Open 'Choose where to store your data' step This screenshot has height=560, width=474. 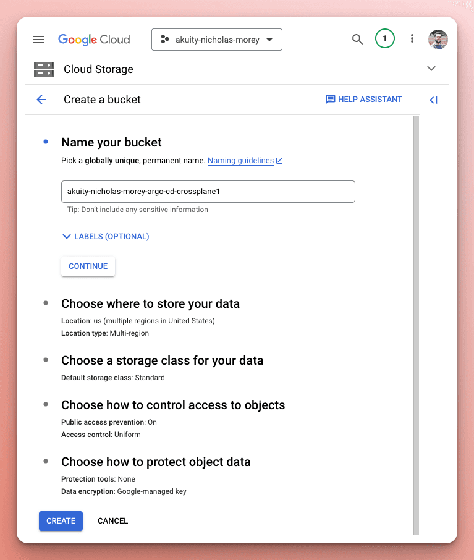pos(150,303)
